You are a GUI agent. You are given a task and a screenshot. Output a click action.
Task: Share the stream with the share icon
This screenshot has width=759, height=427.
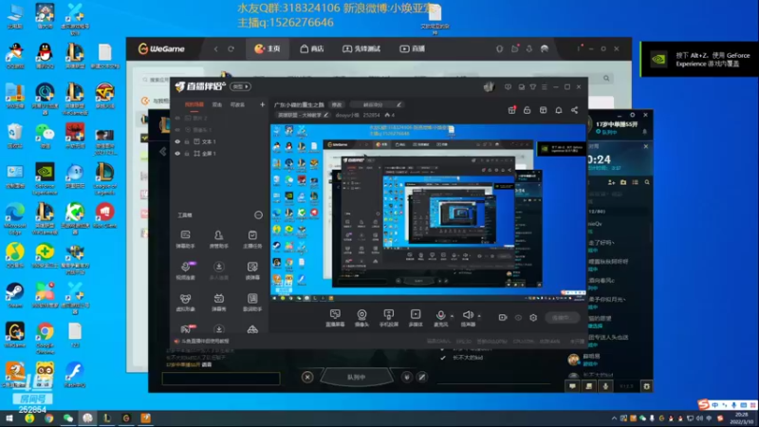coord(575,110)
